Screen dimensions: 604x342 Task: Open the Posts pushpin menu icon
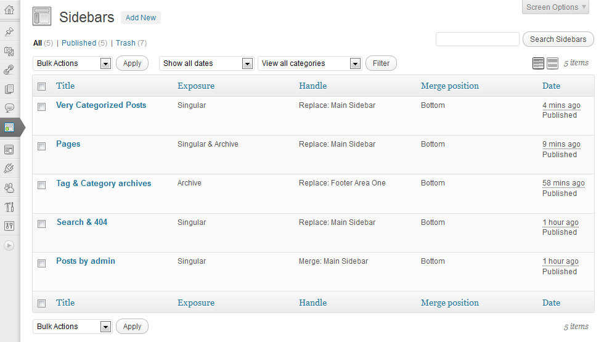point(9,31)
